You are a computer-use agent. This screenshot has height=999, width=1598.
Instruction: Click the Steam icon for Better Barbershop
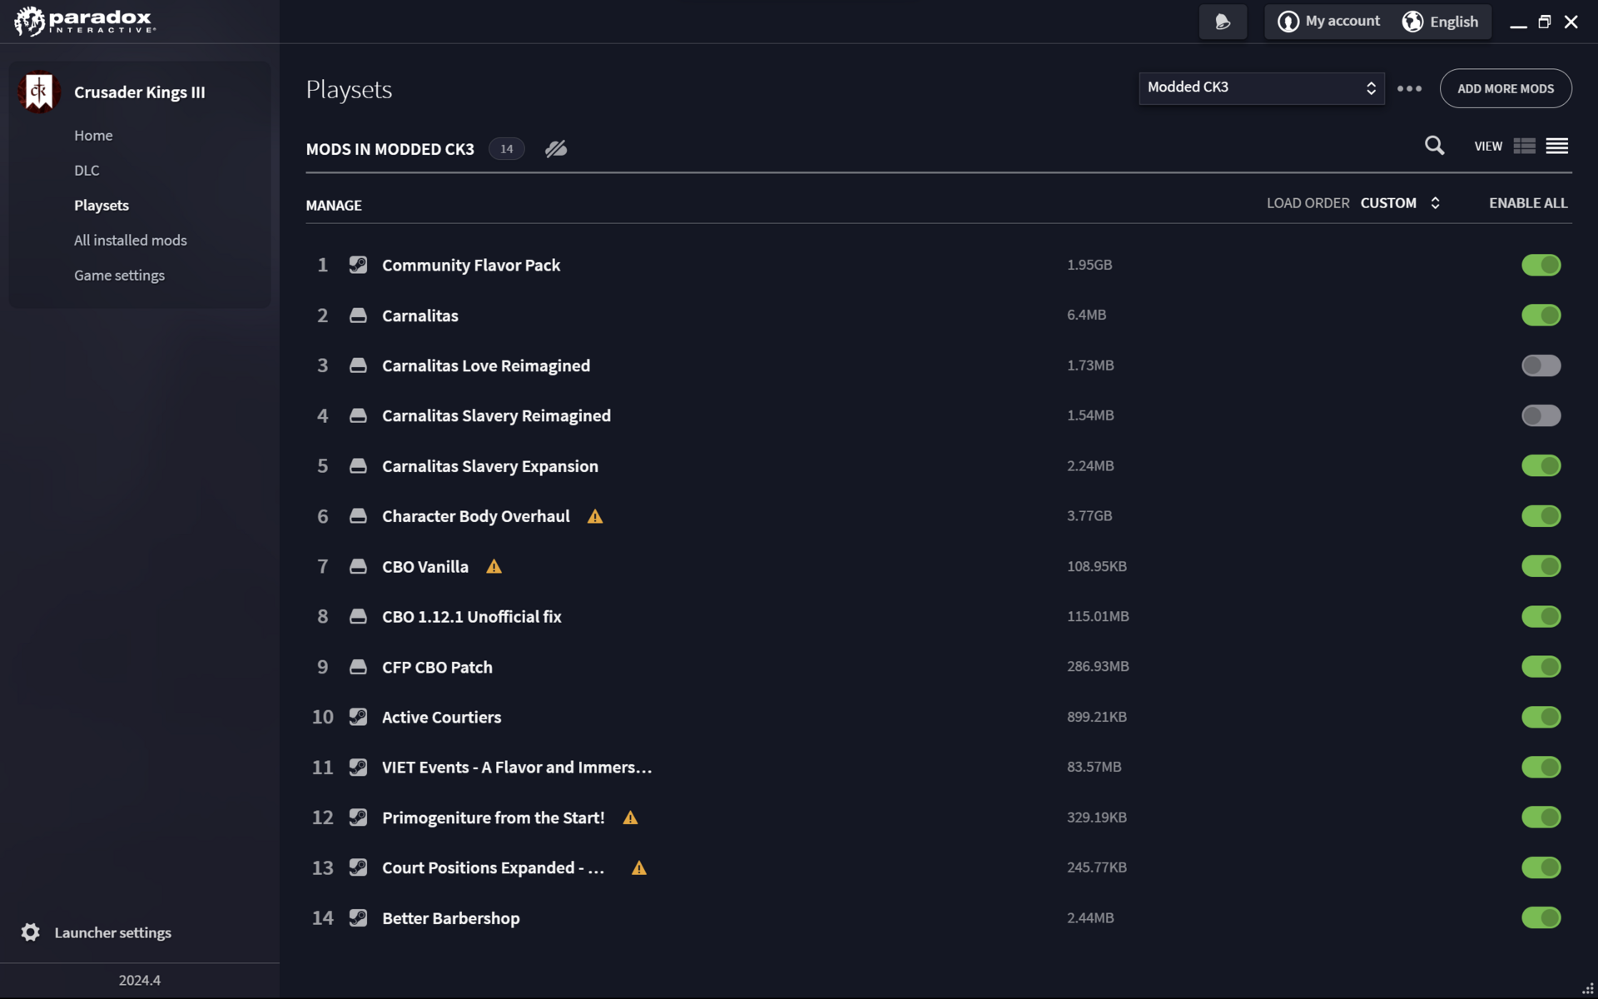tap(358, 917)
